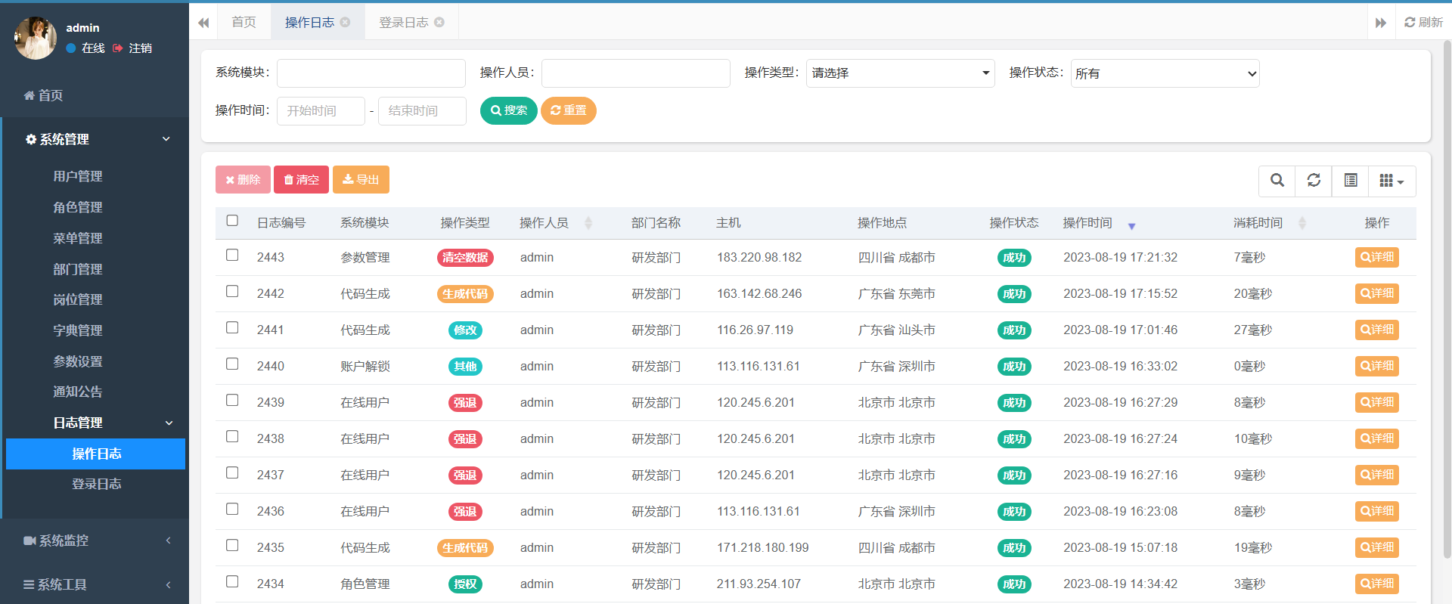Screen dimensions: 1452x604
Task: Open 详细 for log 2434
Action: [1377, 584]
